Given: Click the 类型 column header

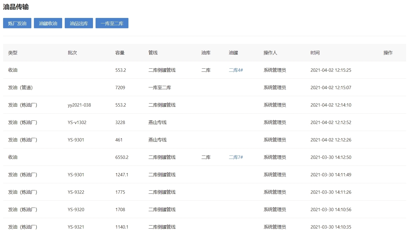Looking at the screenshot, I should (13, 53).
